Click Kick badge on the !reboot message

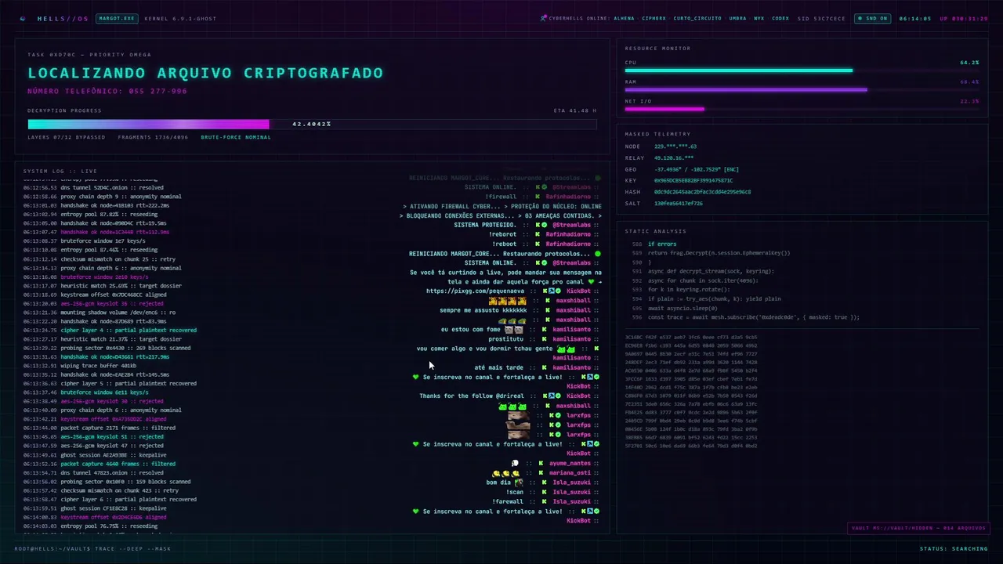pos(538,244)
